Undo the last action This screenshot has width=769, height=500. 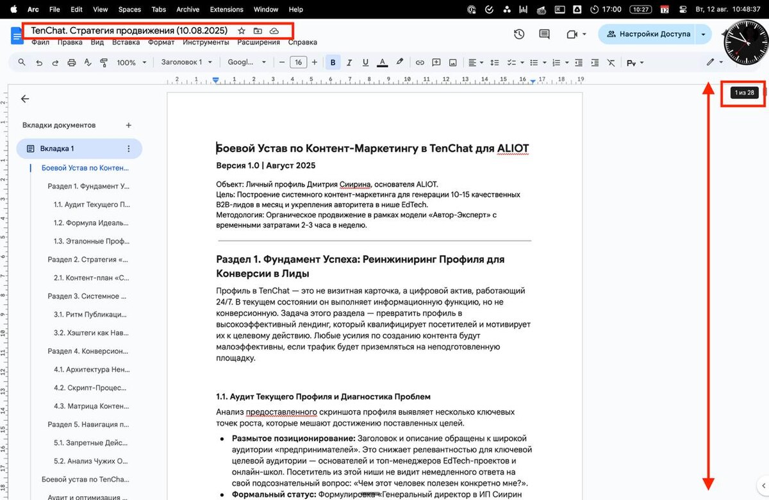click(39, 63)
